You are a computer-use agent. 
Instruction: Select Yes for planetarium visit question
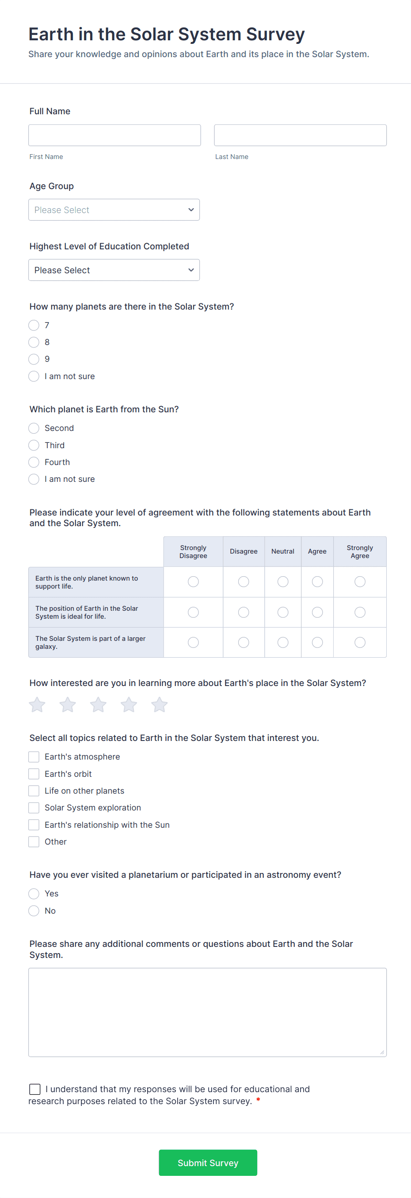[34, 893]
